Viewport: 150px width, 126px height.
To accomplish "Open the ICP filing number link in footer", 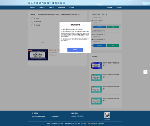I will pos(57,123).
